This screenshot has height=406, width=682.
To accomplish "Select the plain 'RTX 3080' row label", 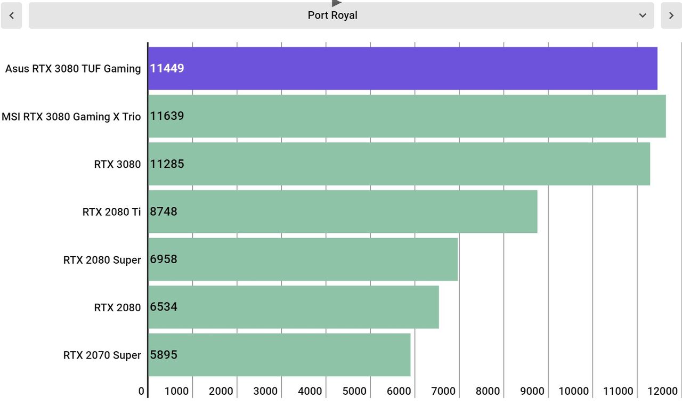I will pos(118,164).
